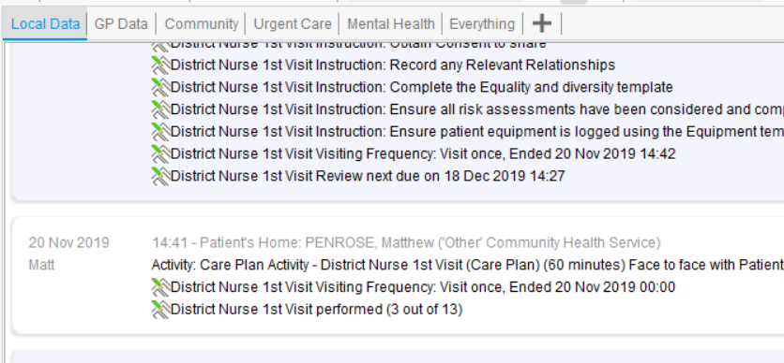This screenshot has width=784, height=363.
Task: Click icon beside Ensure all risk assessments instruction
Action: point(160,109)
